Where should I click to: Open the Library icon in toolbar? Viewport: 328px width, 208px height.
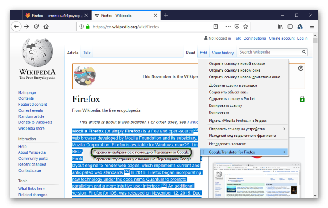pos(280,27)
